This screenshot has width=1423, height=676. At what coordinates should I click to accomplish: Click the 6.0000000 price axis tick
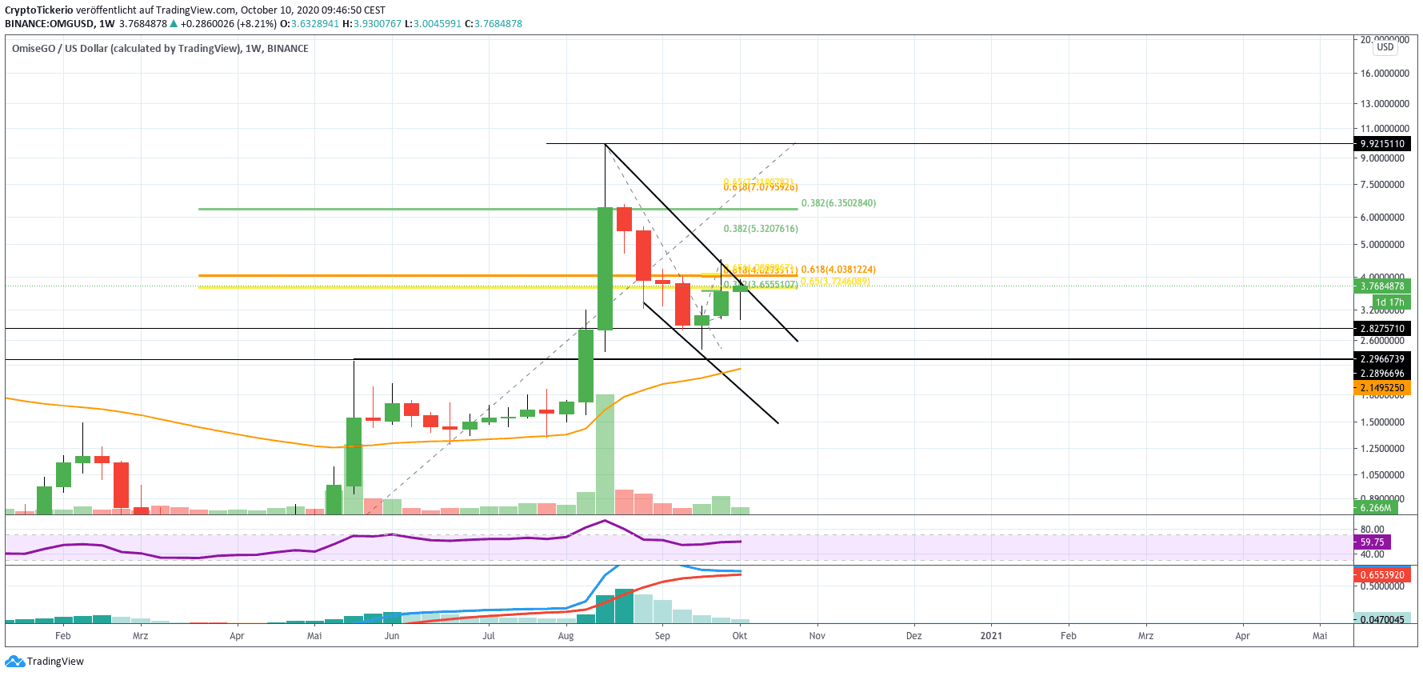click(x=1382, y=218)
